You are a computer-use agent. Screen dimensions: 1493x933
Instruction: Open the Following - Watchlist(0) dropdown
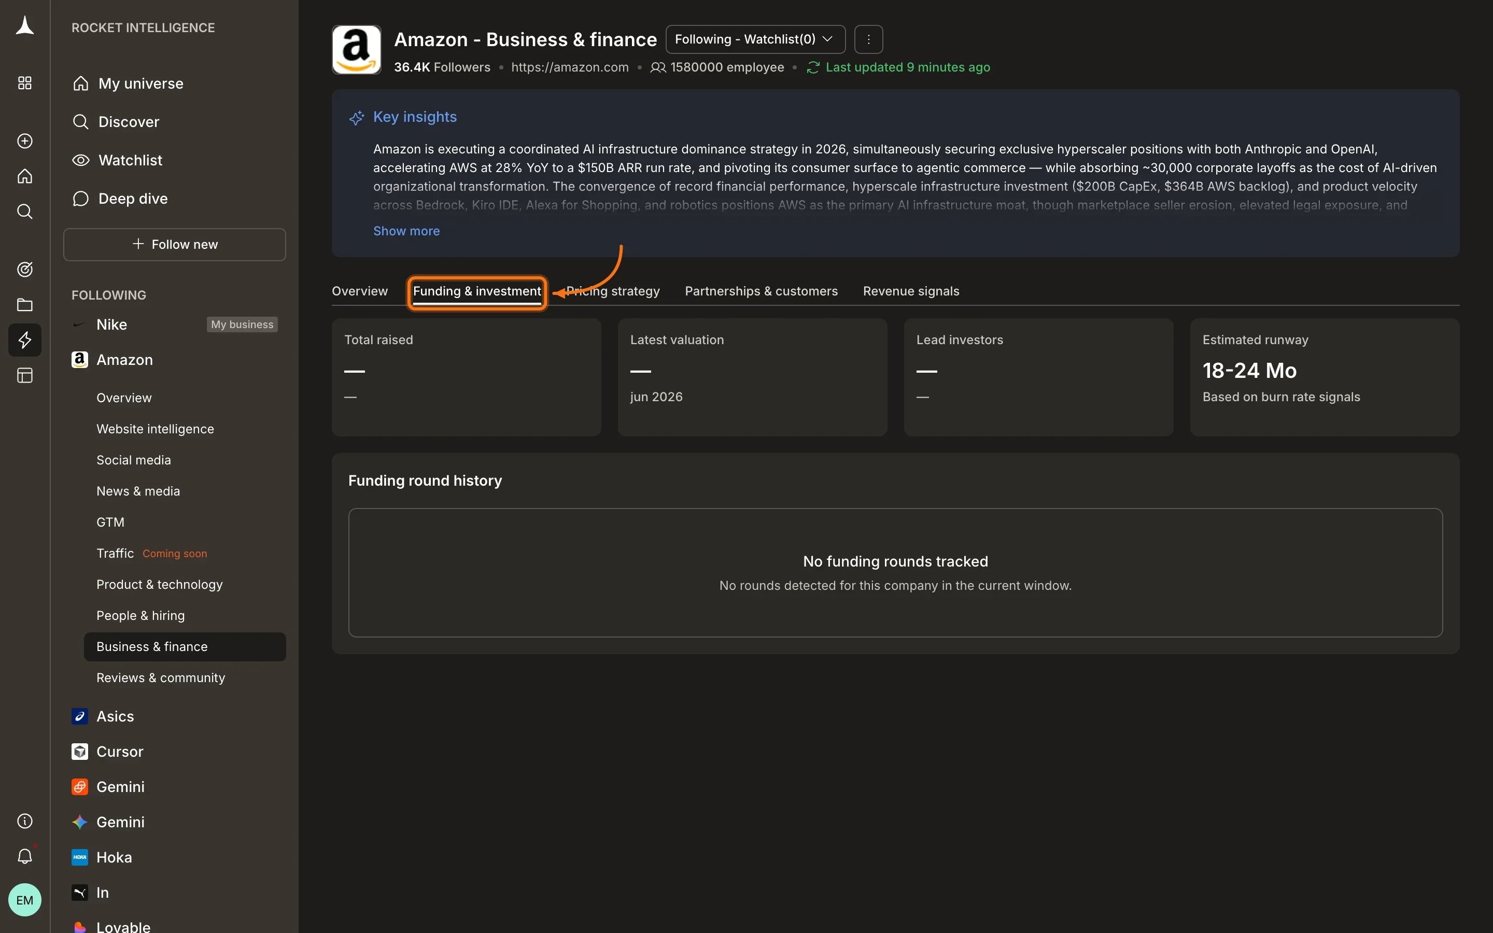(755, 39)
